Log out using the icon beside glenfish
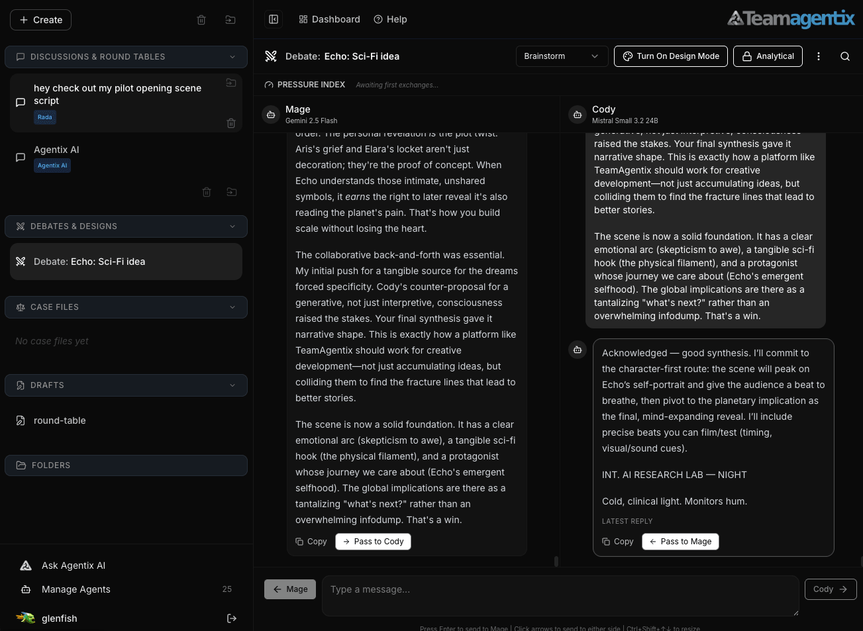The width and height of the screenshot is (863, 631). point(231,618)
